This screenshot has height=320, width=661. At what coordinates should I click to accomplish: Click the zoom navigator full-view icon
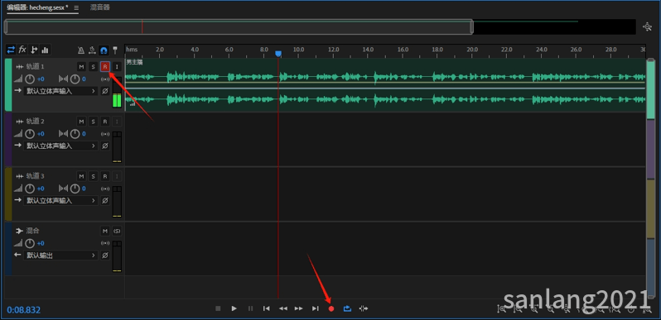647,26
